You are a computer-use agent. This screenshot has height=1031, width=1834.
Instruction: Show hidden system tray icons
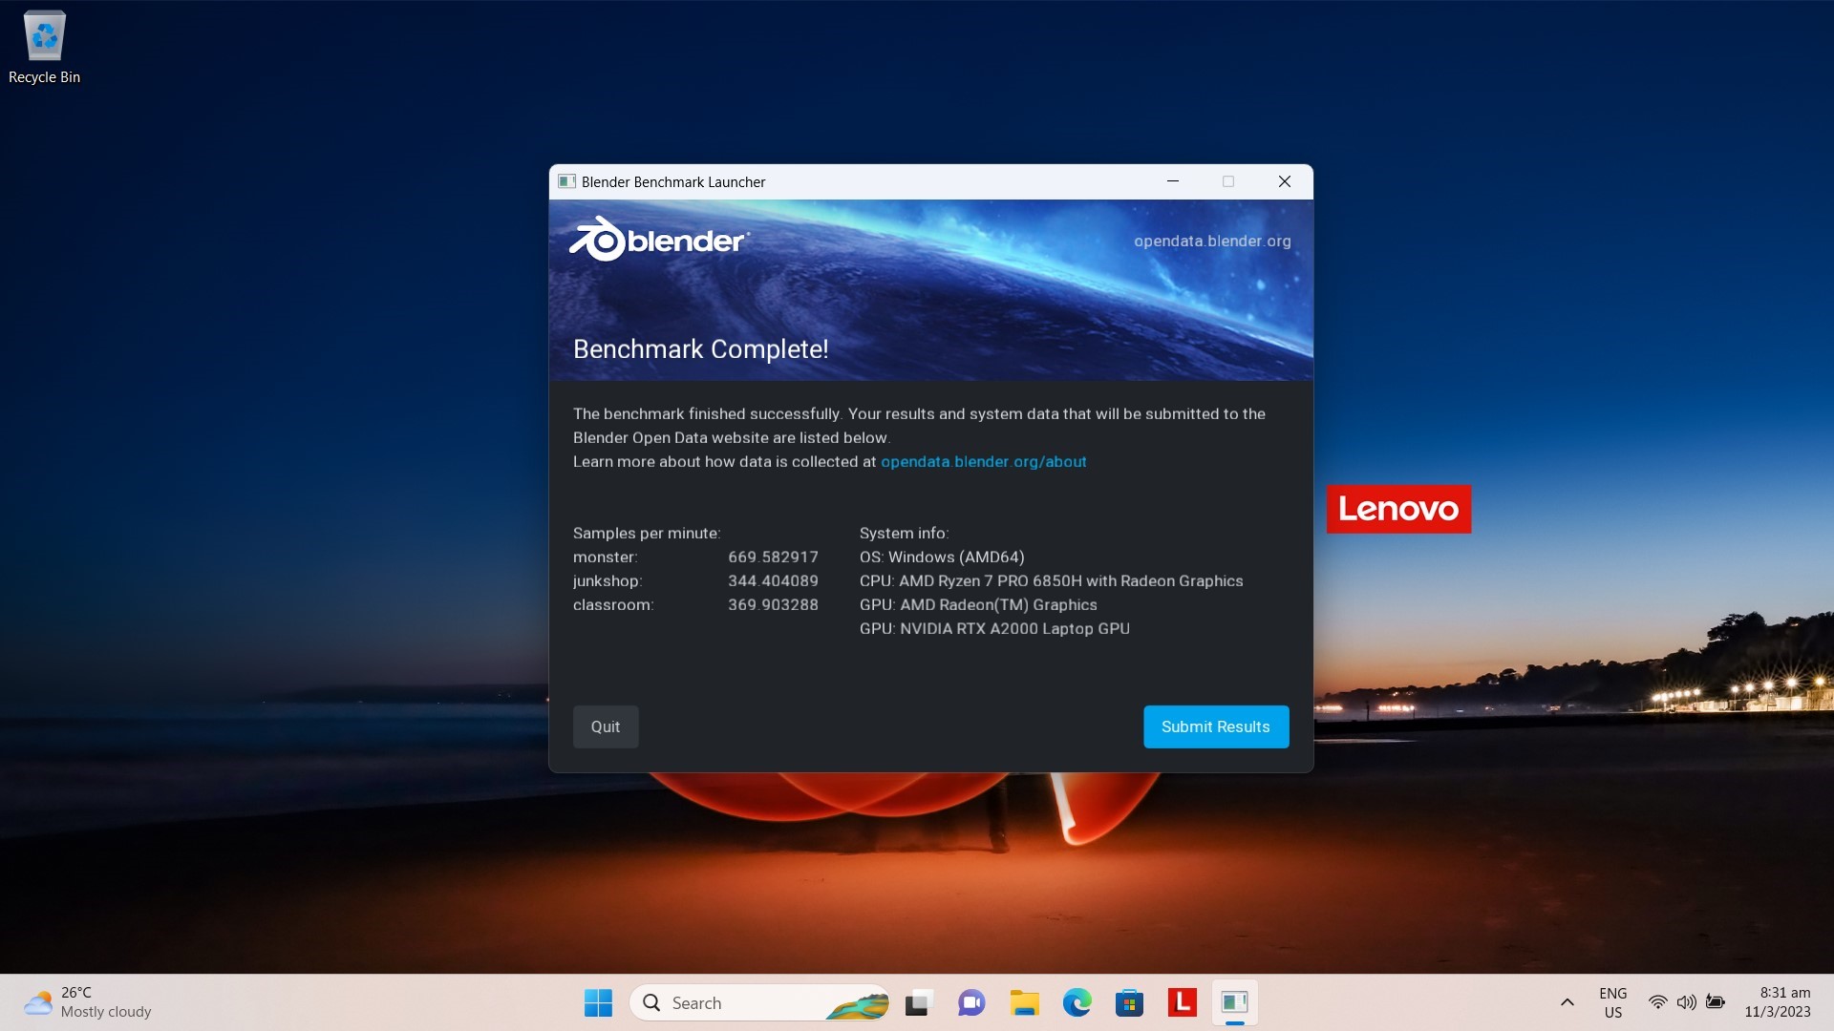coord(1567,1002)
